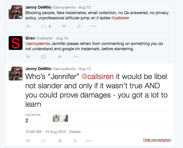Toggle the favorite star on Siren's tweet

60,57
